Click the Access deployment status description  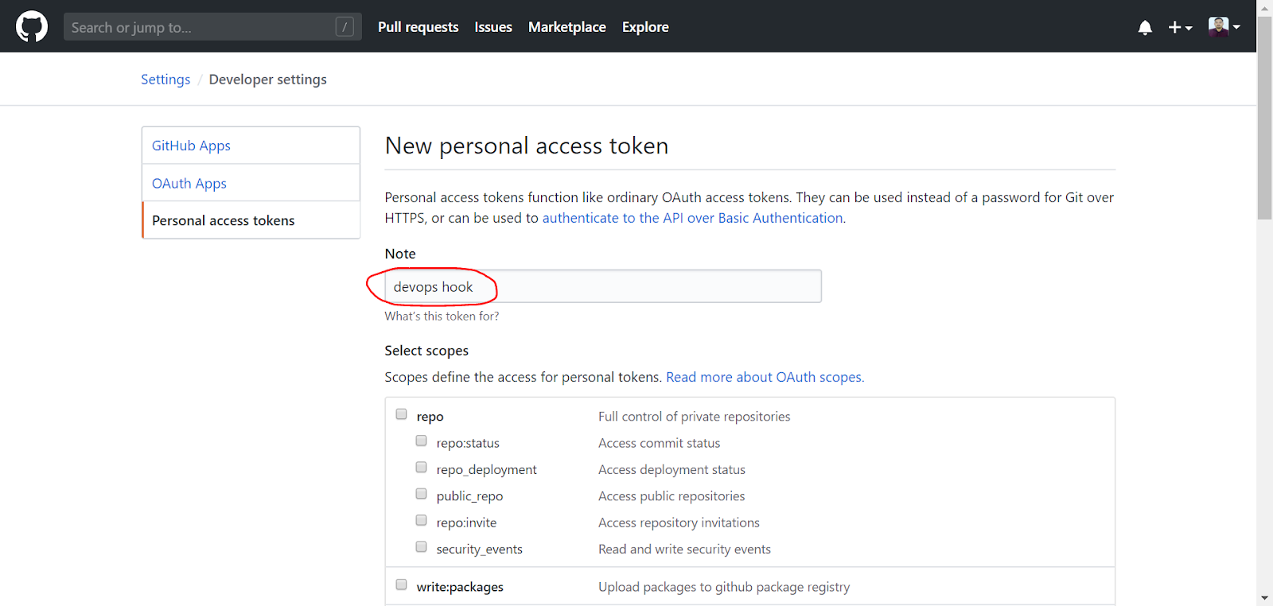[672, 470]
